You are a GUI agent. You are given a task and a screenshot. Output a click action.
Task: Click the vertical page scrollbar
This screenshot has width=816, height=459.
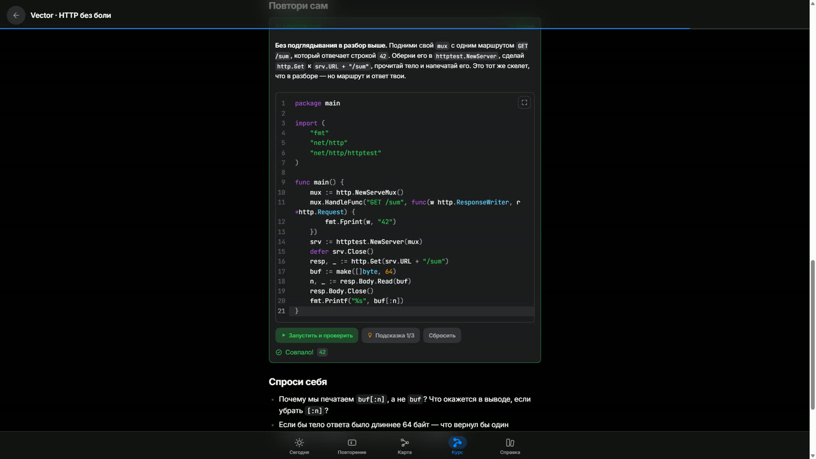813,335
